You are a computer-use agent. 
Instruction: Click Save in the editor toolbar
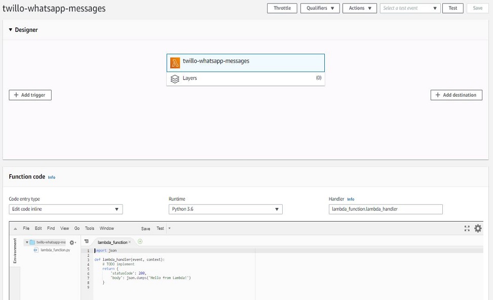[x=145, y=229]
